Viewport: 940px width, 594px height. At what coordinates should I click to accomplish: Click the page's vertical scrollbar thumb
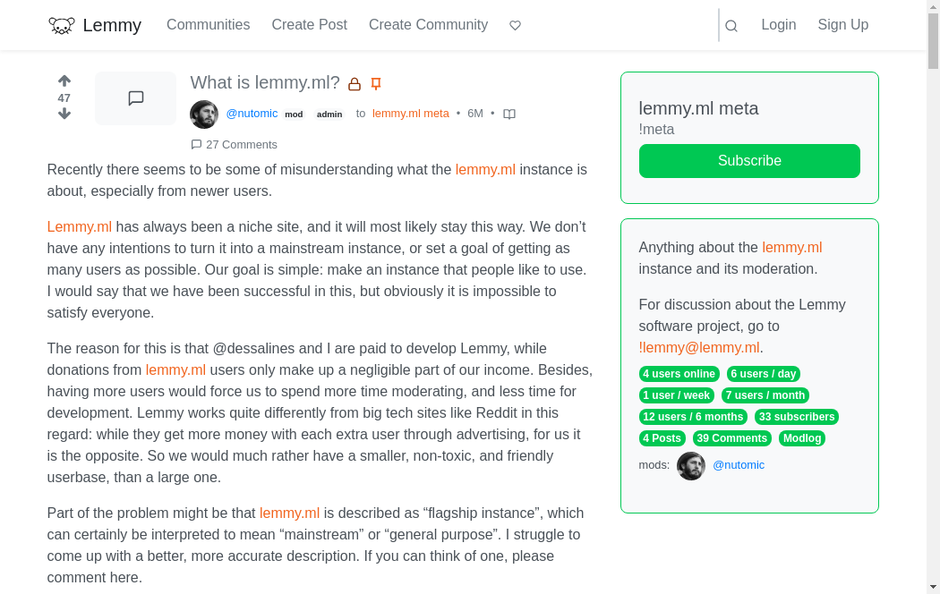tap(933, 40)
